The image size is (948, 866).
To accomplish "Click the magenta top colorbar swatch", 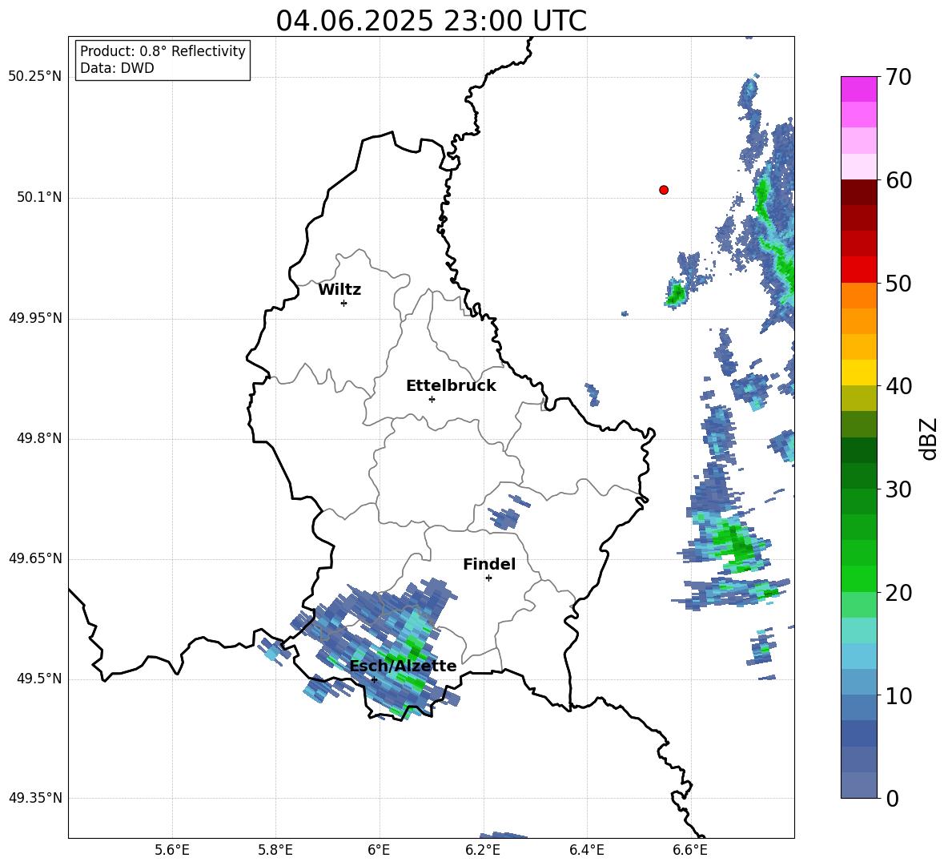I will tap(858, 89).
